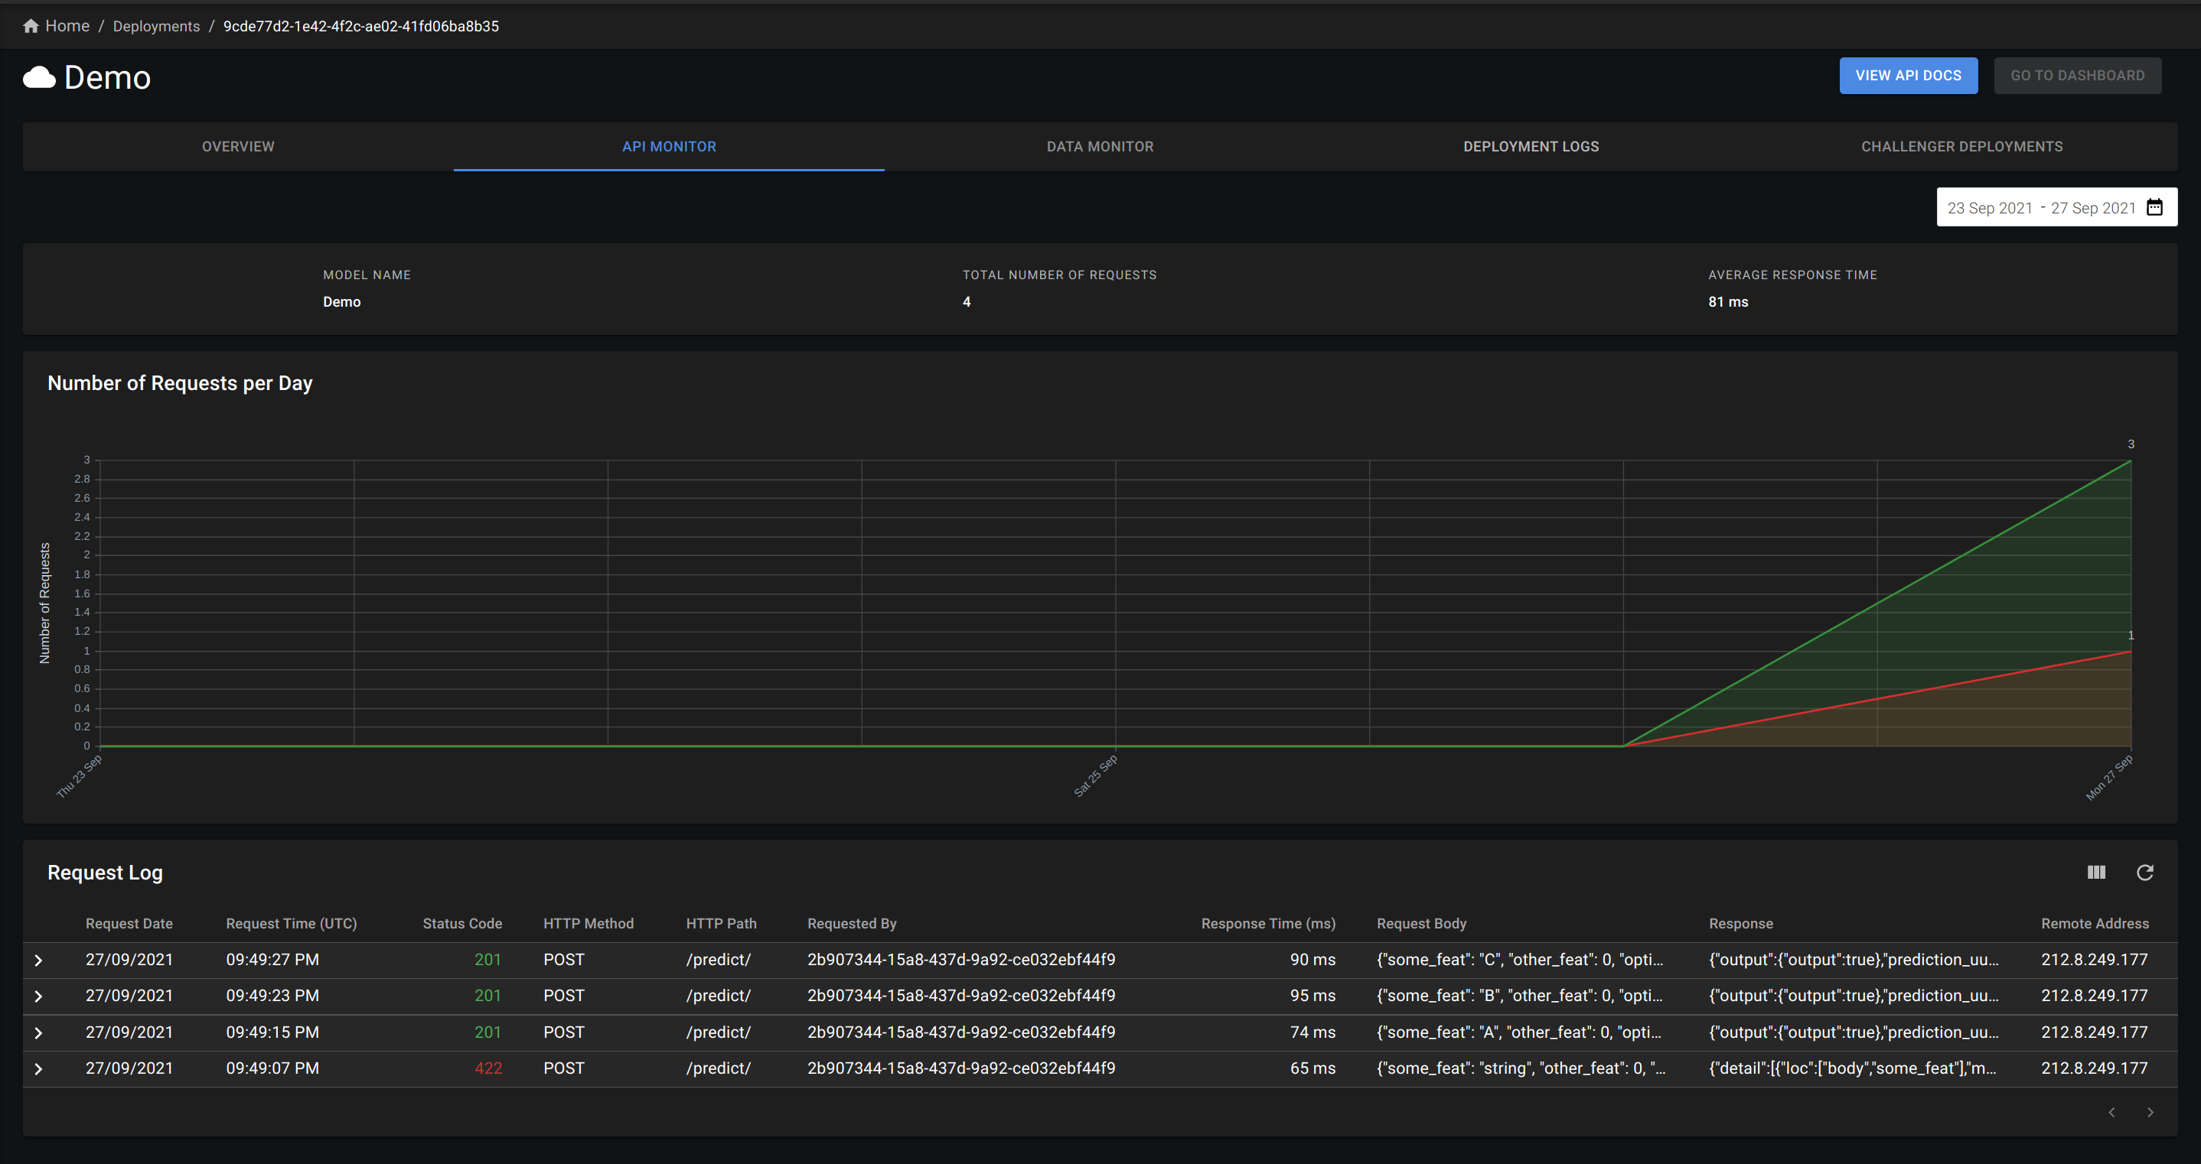Click the 23 Sep 2021 start date field
This screenshot has width=2201, height=1164.
click(1989, 207)
